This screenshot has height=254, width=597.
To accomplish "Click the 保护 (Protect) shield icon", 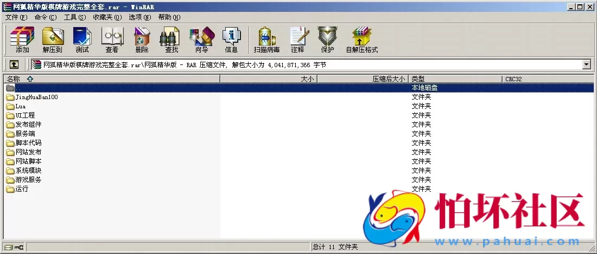I will pos(327,40).
